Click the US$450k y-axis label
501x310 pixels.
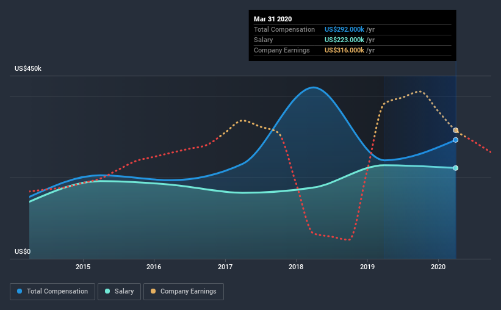pos(28,69)
